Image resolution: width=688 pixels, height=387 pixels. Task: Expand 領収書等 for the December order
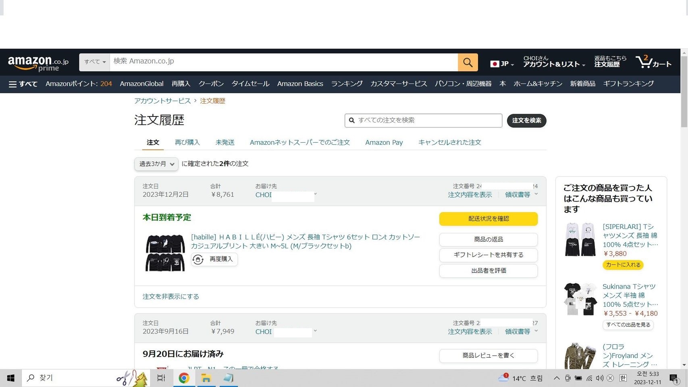point(522,195)
